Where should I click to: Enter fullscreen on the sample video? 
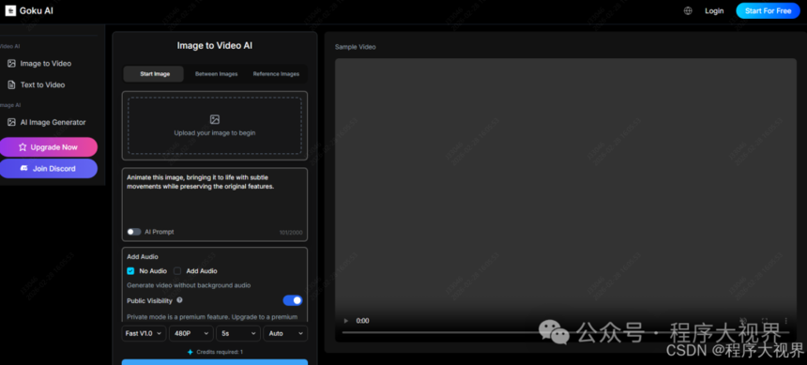[x=765, y=321]
